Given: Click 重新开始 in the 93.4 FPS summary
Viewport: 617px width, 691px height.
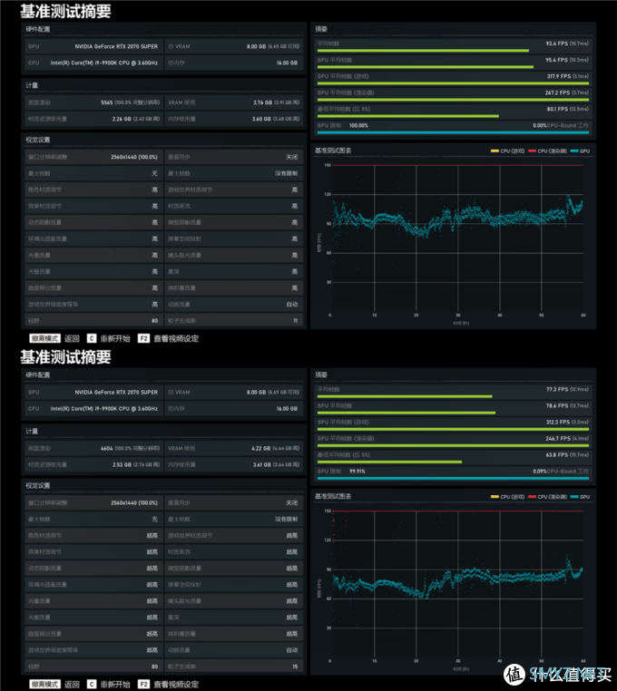Looking at the screenshot, I should coord(115,338).
